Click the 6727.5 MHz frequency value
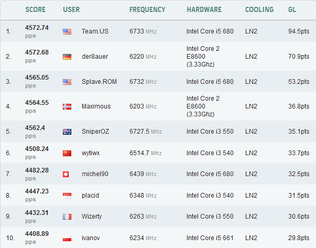Screen dimensions: 316x248 coord(146,132)
